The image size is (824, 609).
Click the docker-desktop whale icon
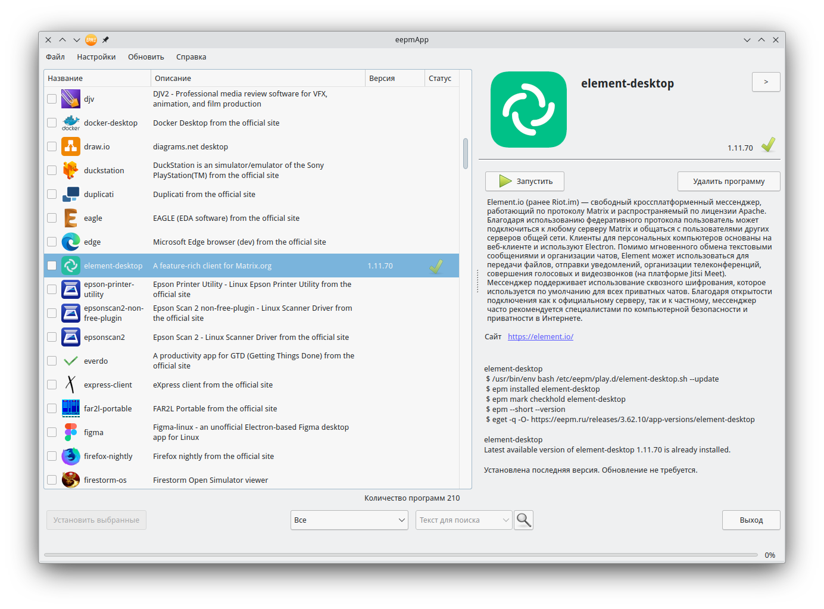[x=71, y=123]
